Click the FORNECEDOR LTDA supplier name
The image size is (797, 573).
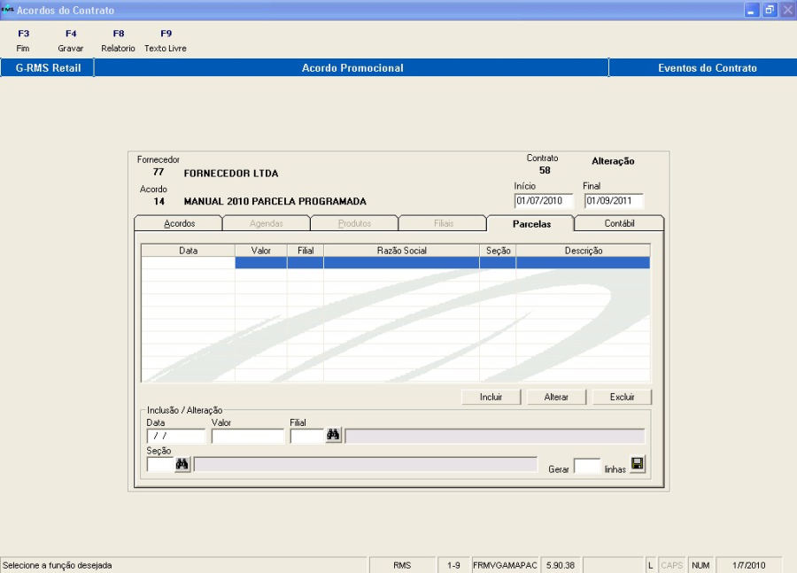coord(231,174)
